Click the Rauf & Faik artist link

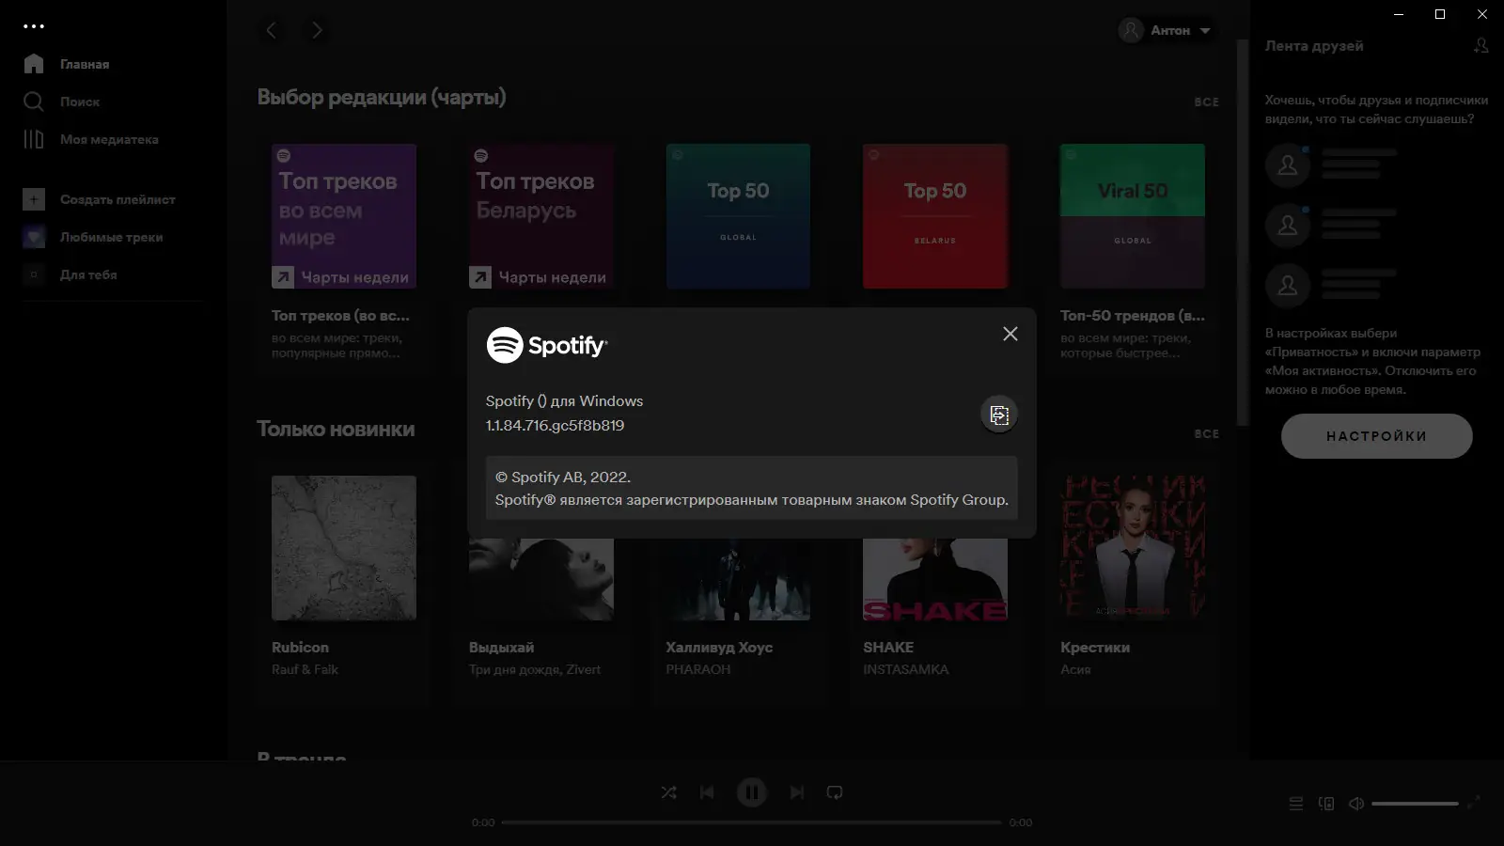pos(305,669)
